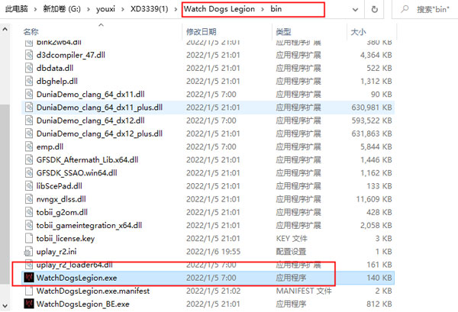
Task: Sort files by 类型 column header
Action: click(284, 31)
